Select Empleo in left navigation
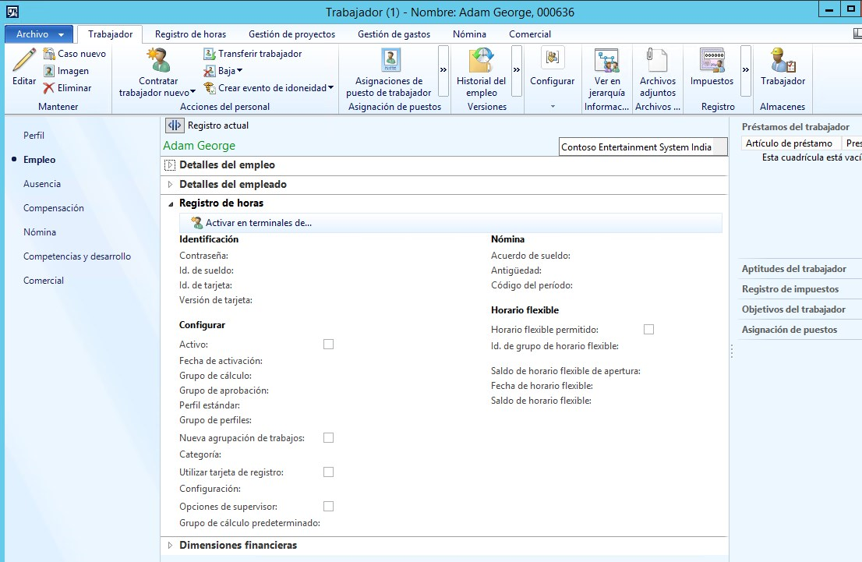The width and height of the screenshot is (862, 562). (40, 160)
